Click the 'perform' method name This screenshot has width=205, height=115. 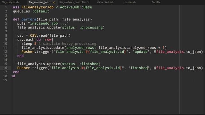click(x=29, y=19)
